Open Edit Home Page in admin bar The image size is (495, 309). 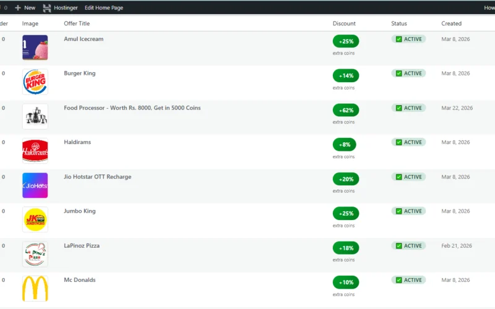[x=103, y=8]
